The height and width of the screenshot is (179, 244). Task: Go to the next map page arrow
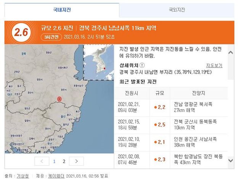pos(76,161)
